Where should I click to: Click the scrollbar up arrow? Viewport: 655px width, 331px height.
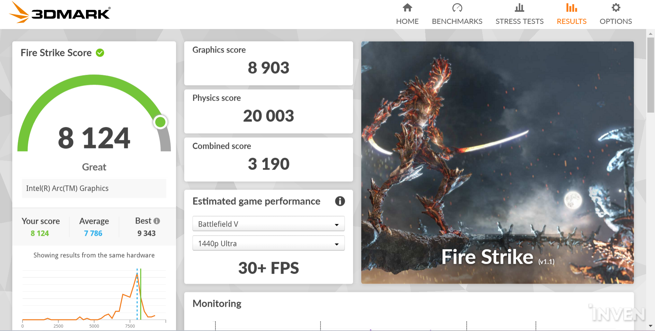651,34
